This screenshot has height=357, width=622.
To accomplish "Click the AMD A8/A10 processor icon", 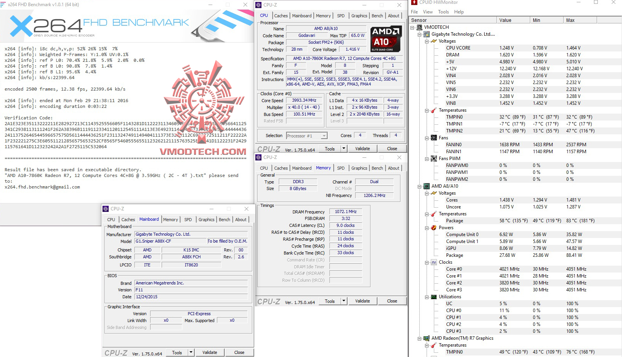I will (x=426, y=186).
